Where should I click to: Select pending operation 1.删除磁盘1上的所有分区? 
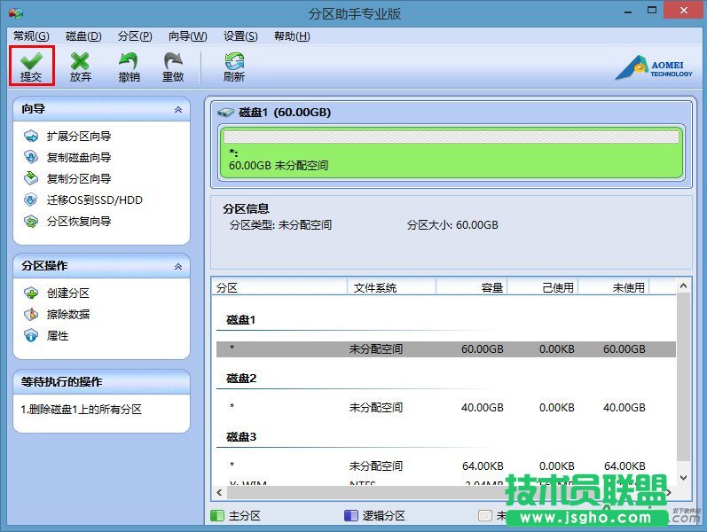[81, 409]
